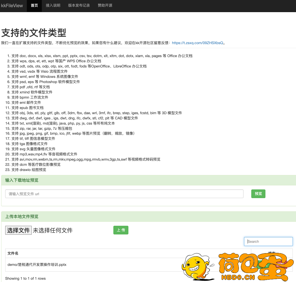The width and height of the screenshot is (296, 282).
Task: Click the list item about bpmn 工作流文件
Action: (x=30, y=97)
